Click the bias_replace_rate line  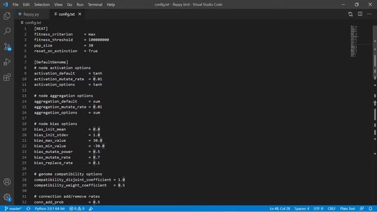coord(67,163)
